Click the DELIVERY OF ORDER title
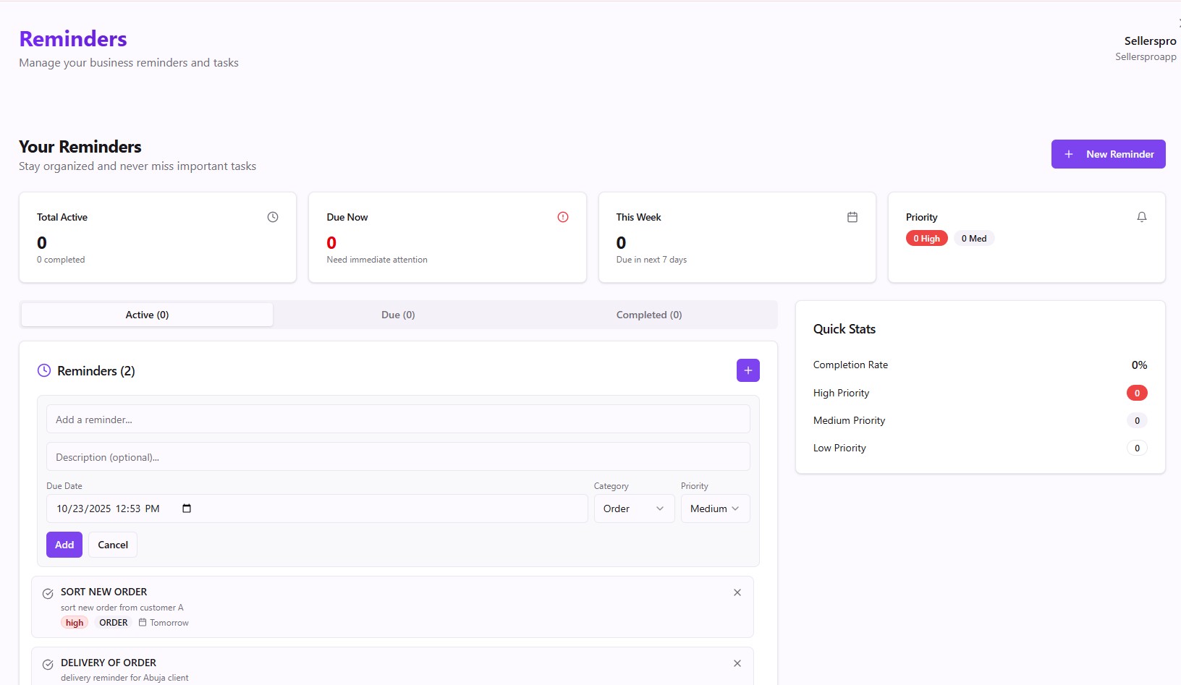 (x=109, y=663)
